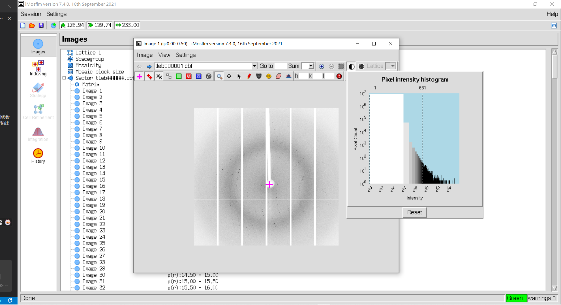Toggle found spots display red crosses
Screen dimensions: 561x305
tap(149, 76)
